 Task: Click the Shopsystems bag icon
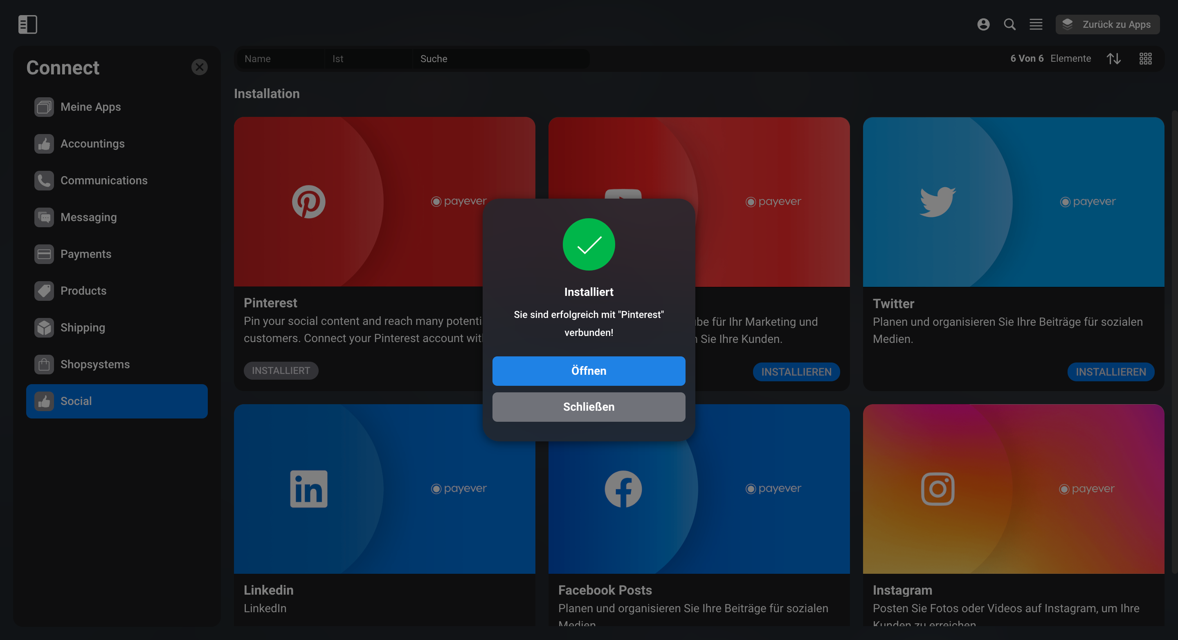tap(44, 365)
